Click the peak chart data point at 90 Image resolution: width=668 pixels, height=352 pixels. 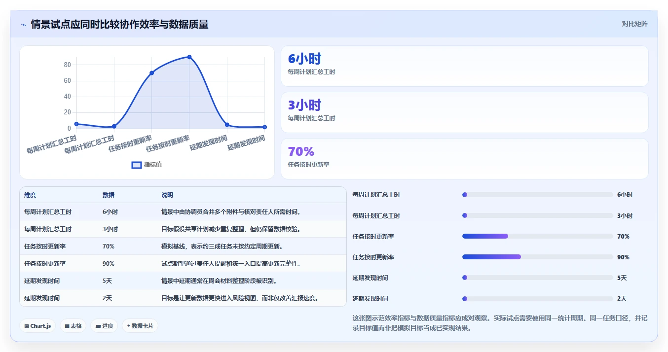coord(189,57)
